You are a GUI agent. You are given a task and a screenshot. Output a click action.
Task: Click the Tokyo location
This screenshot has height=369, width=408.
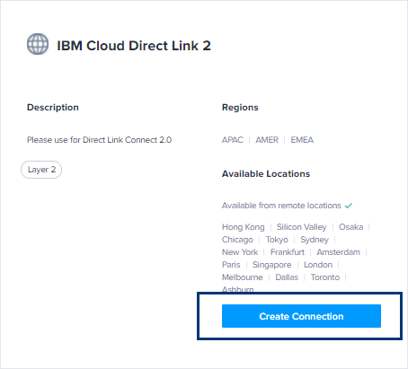tap(277, 240)
